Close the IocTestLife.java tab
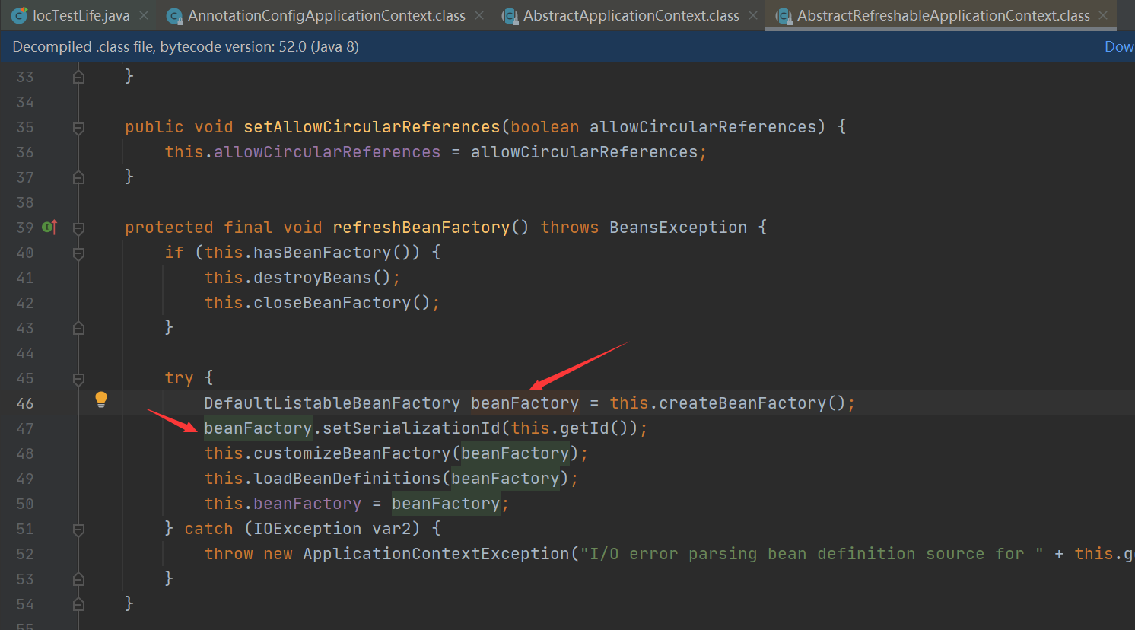The image size is (1135, 630). click(144, 15)
